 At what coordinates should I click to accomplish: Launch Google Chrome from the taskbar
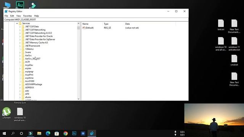(66, 134)
